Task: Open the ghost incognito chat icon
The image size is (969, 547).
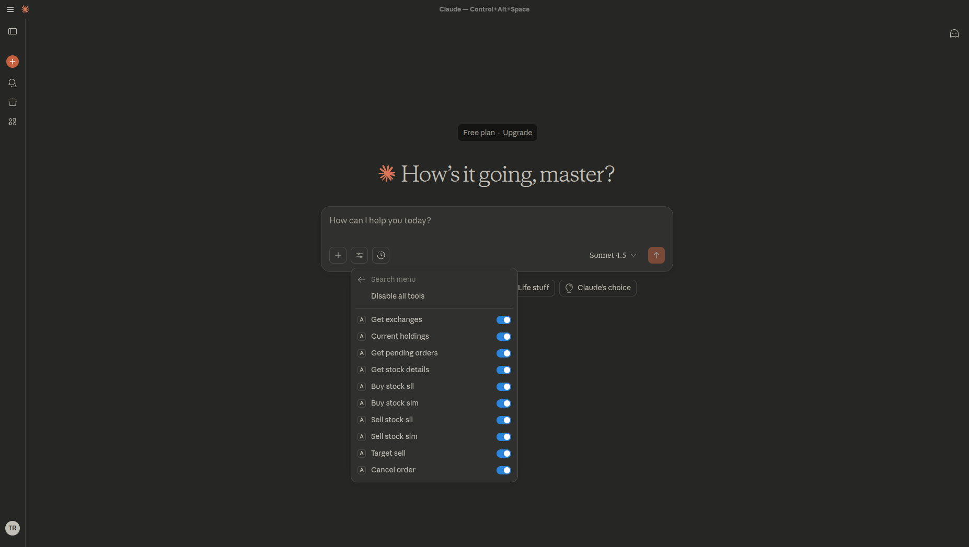Action: click(x=954, y=33)
